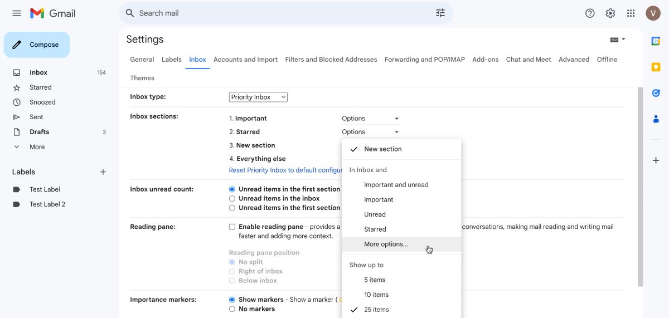Open the Support help icon
The image size is (669, 318).
pos(590,13)
